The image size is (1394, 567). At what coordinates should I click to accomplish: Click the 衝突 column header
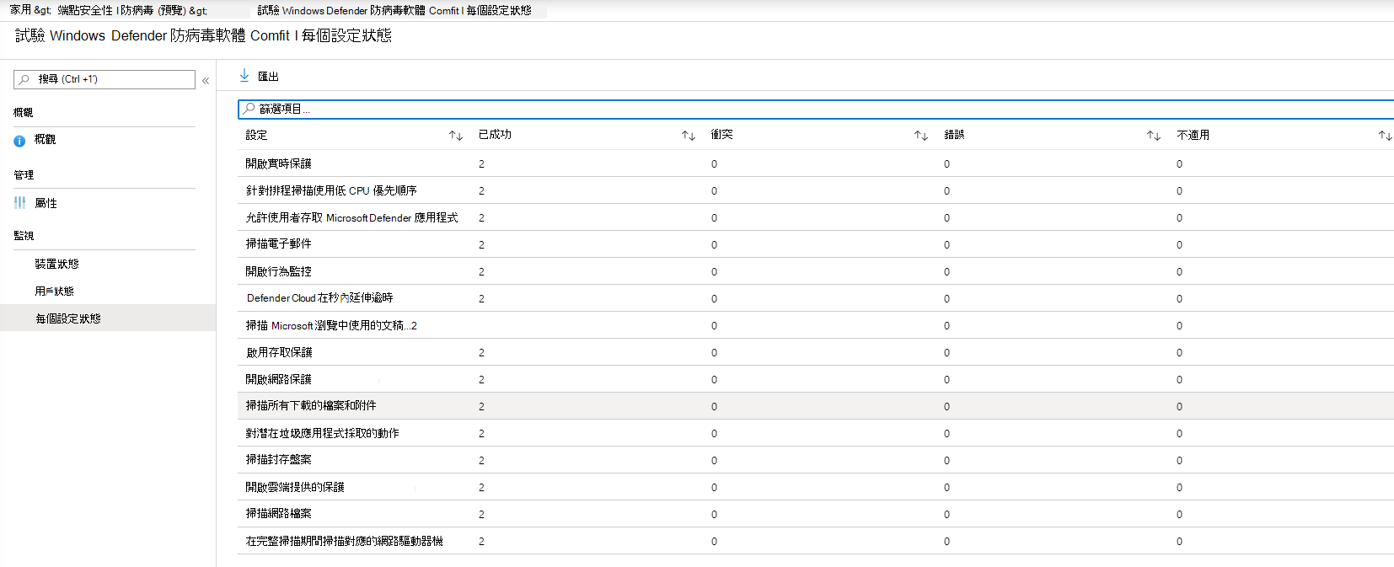pyautogui.click(x=721, y=135)
